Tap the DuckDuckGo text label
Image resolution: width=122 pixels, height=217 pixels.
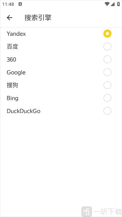tap(24, 111)
